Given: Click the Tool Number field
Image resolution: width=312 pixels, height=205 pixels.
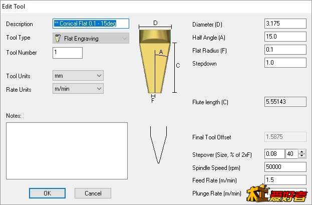Looking at the screenshot, I should pyautogui.click(x=68, y=53).
